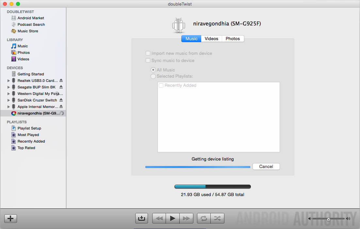Click the Music Store tag icon
The width and height of the screenshot is (360, 229).
(13, 31)
